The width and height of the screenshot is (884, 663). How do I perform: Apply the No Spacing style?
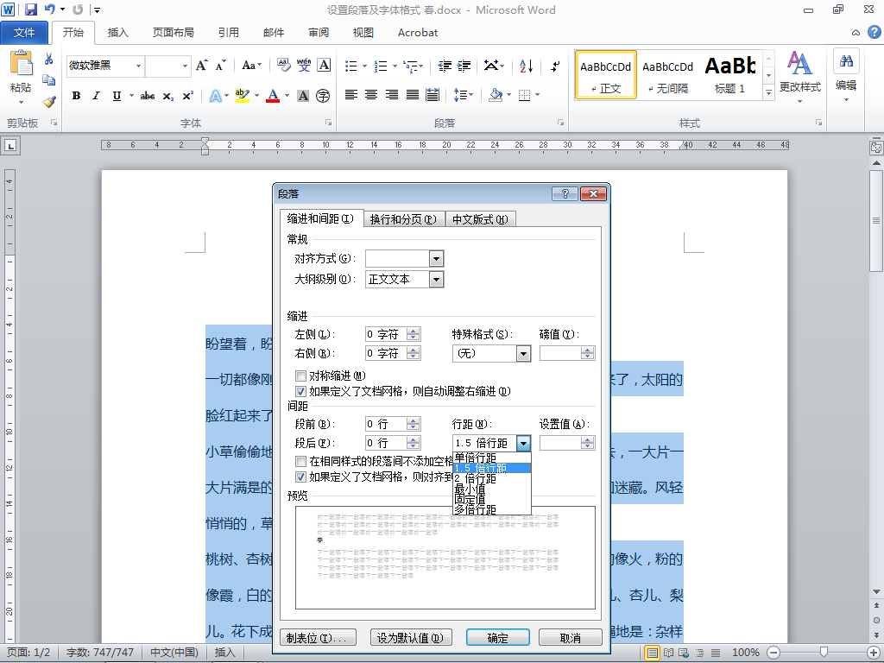pos(668,75)
